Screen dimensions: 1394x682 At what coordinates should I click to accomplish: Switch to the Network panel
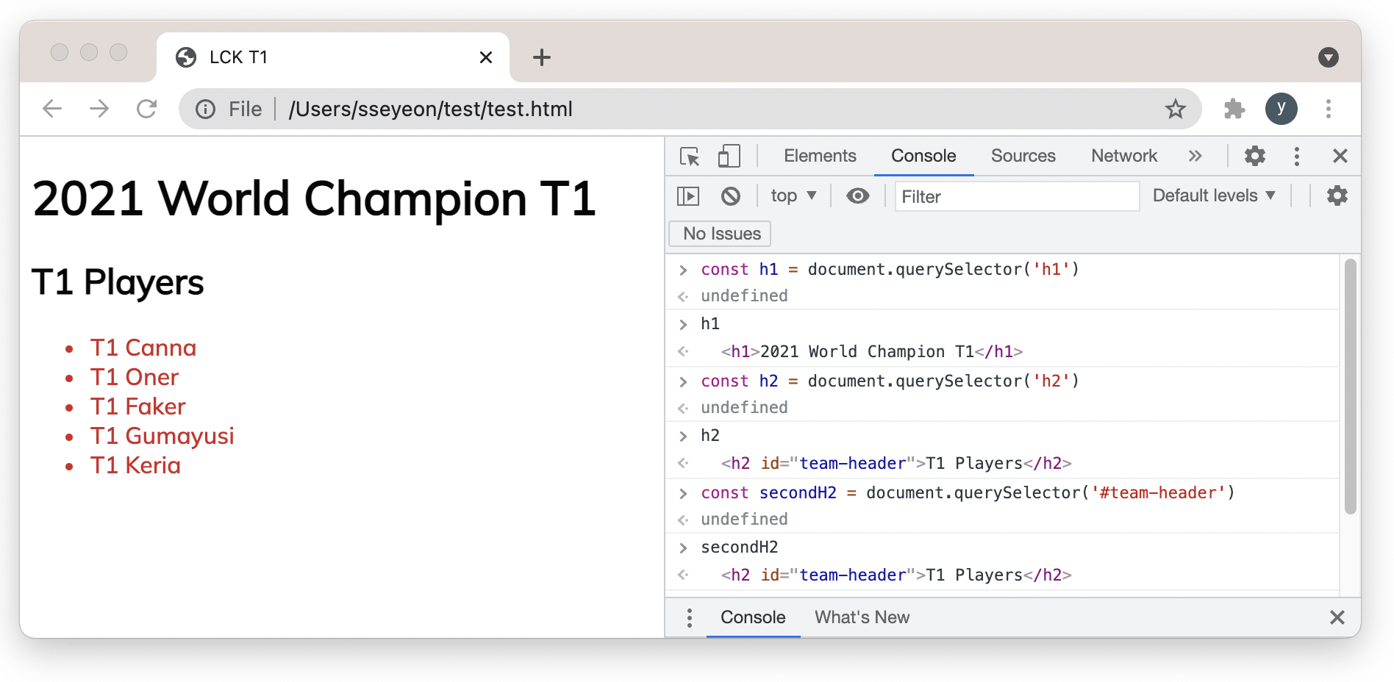(x=1124, y=156)
